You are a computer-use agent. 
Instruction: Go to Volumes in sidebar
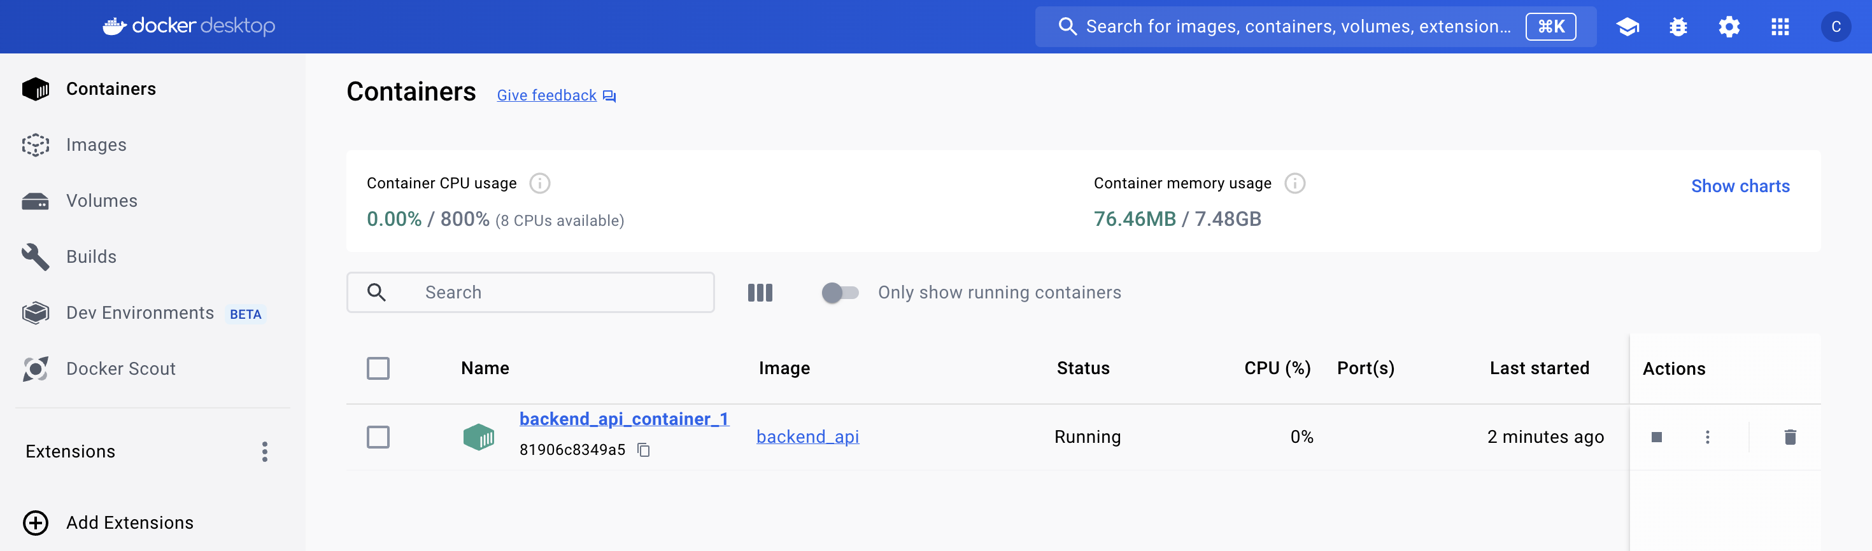[x=102, y=201]
